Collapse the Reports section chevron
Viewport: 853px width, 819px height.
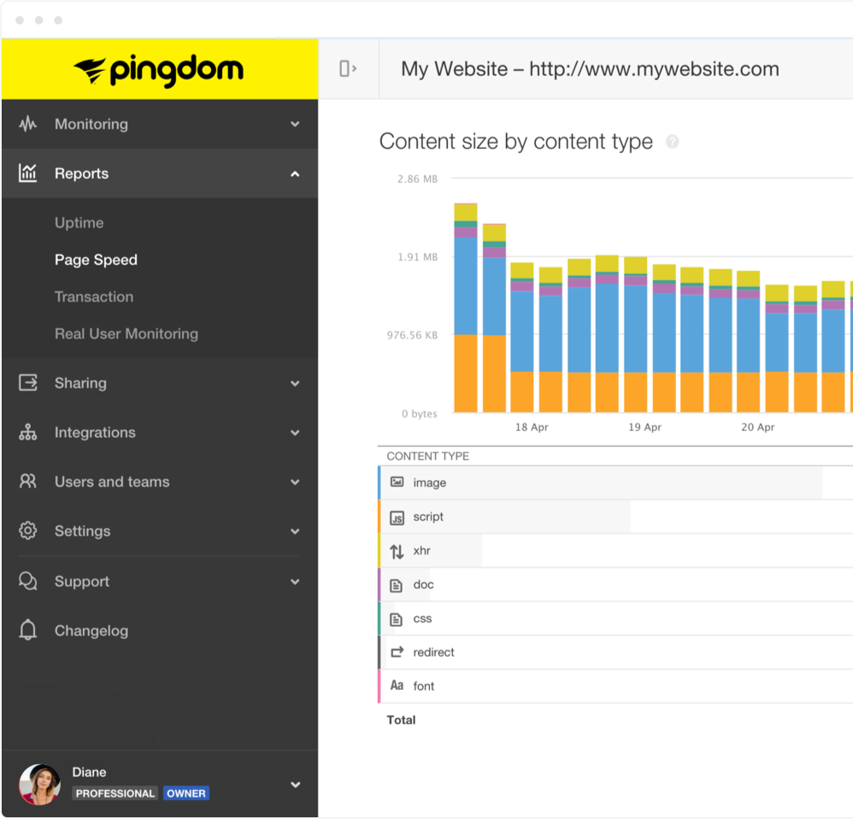295,174
